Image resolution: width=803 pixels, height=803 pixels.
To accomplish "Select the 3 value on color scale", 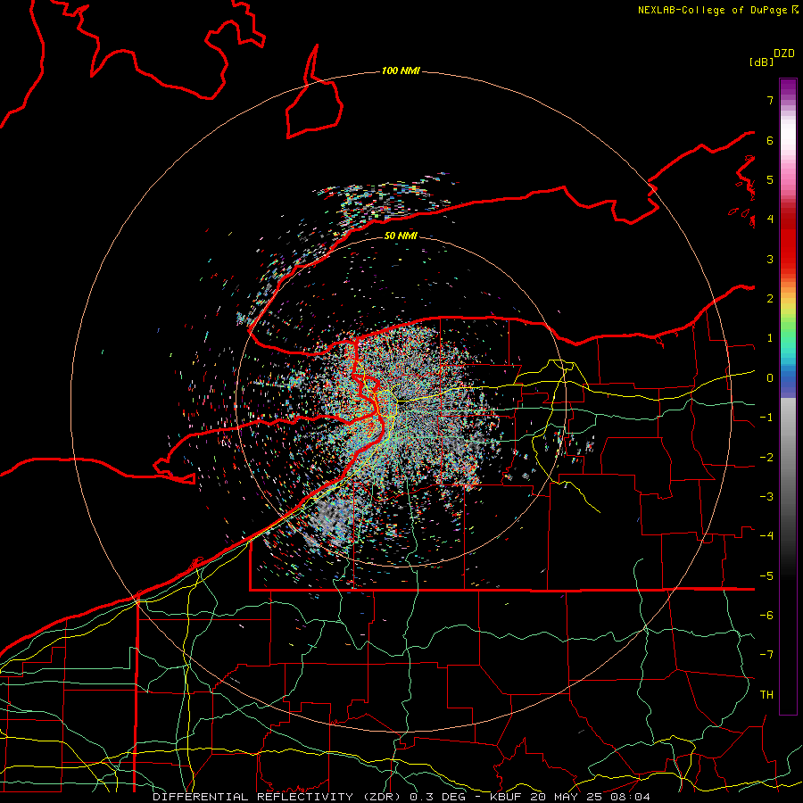I will pos(770,259).
